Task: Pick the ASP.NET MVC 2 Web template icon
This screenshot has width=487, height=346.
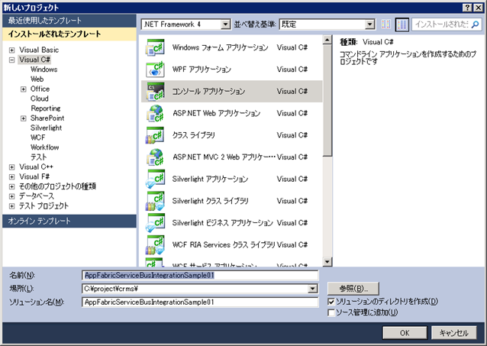Action: pyautogui.click(x=155, y=157)
